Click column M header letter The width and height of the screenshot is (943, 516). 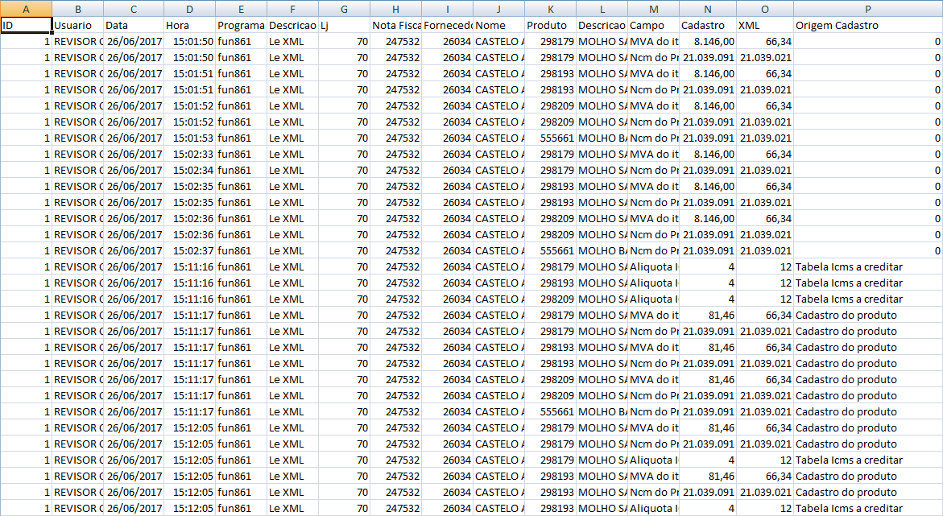click(653, 9)
